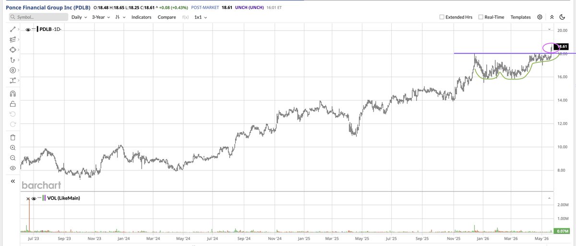The image size is (576, 246).
Task: Open the Daily frequency dropdown
Action: coord(79,17)
